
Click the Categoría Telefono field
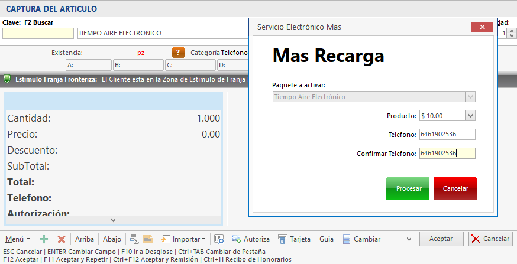tap(219, 53)
